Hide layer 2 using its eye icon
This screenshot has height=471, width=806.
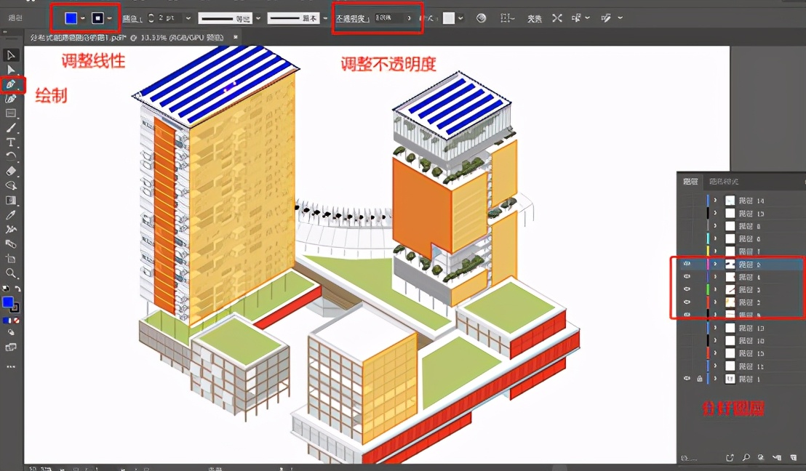click(687, 302)
